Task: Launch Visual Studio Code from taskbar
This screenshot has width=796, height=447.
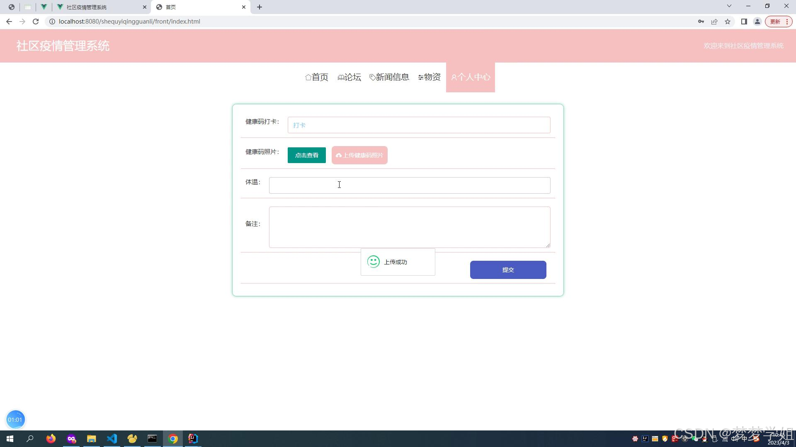Action: tap(112, 439)
